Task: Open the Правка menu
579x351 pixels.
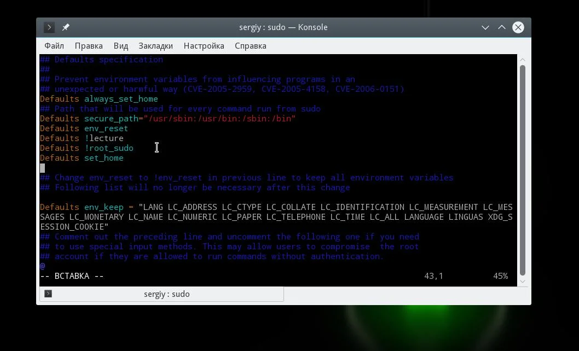Action: (x=89, y=46)
